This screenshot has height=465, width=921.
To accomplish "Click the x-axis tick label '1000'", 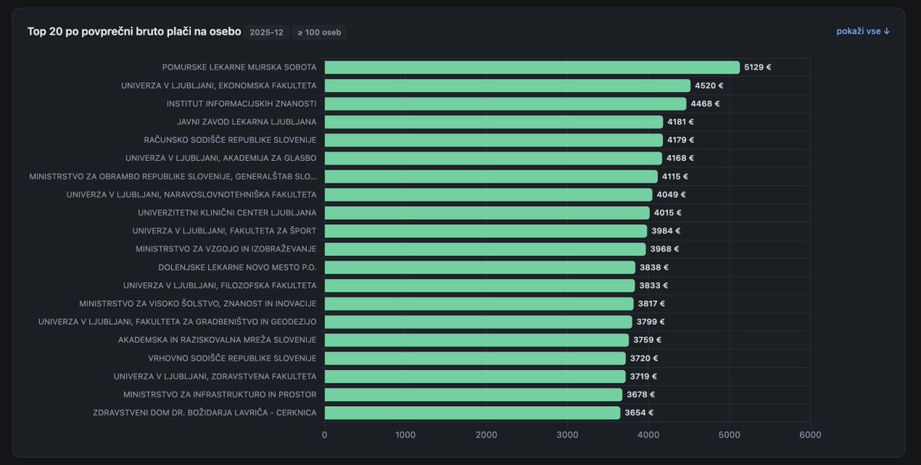I will [405, 435].
